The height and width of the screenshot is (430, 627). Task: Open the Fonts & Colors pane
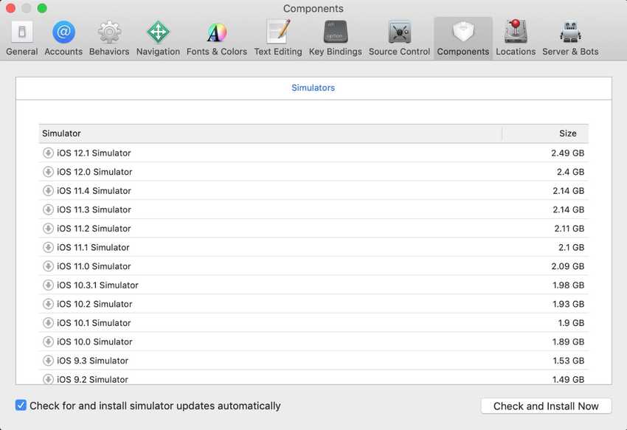217,39
